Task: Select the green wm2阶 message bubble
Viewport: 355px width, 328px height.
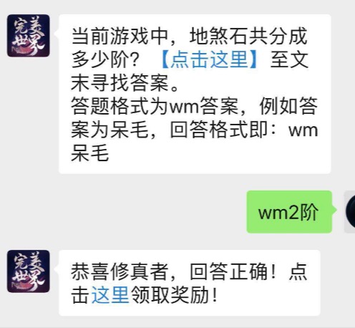Action: point(289,212)
